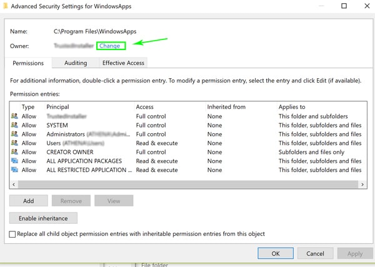Select the Permissions tab
Viewport: 375px width, 267px height.
[x=28, y=63]
